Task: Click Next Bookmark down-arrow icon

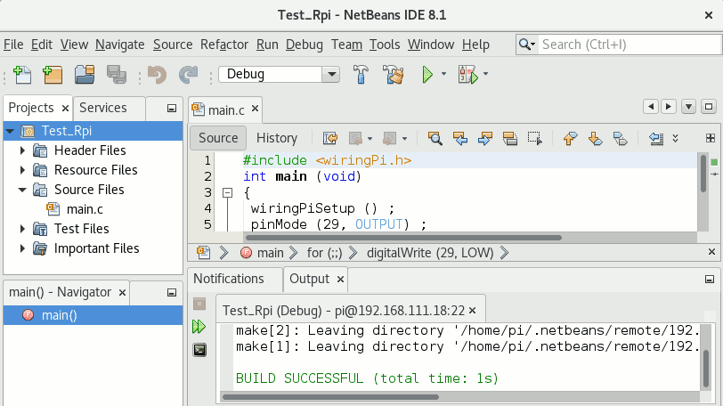Action: (x=596, y=138)
